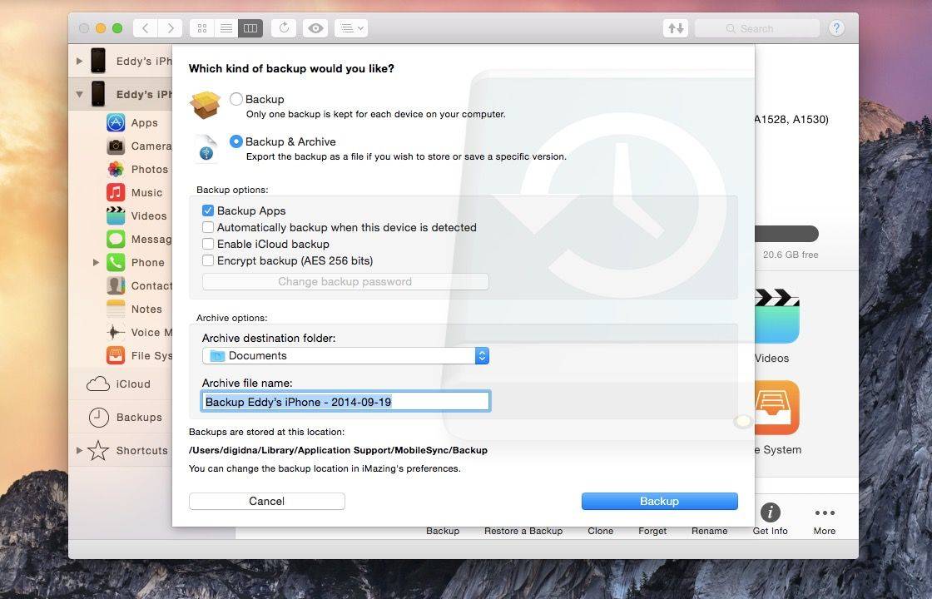
Task: Select the Backup radio button
Action: coord(236,99)
